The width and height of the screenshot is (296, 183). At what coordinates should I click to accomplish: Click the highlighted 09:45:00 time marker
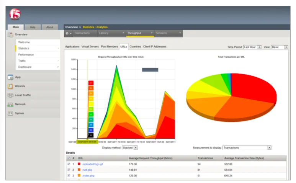(87, 142)
